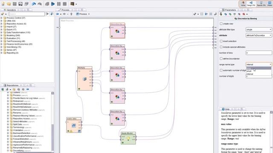This screenshot has height=153, width=273.
Task: Expand the Split Data repository folder
Action: 8,125
